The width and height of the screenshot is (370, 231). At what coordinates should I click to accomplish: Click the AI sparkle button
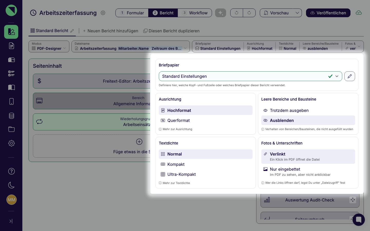[x=220, y=13]
